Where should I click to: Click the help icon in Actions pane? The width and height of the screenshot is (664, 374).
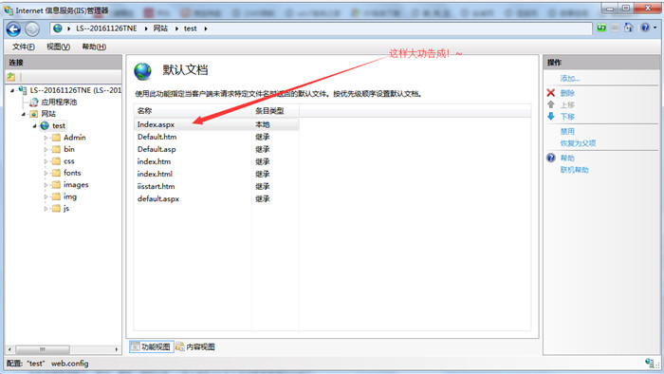tap(550, 158)
